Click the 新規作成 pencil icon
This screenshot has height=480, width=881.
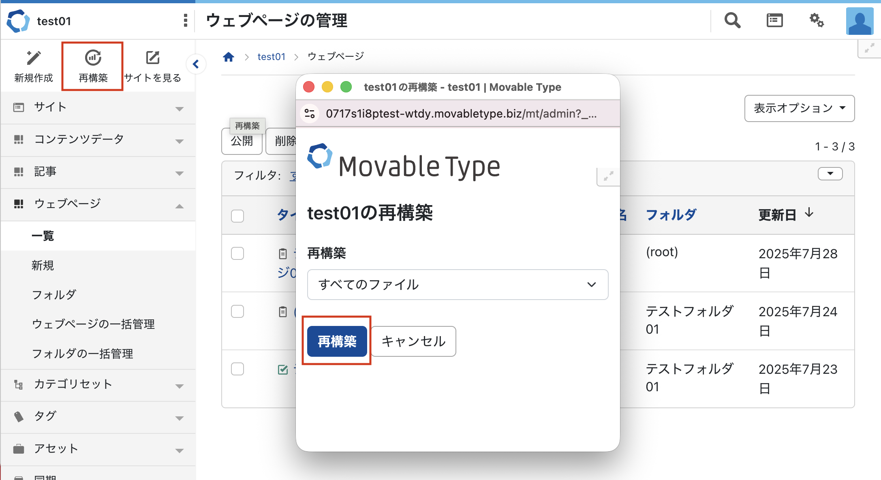click(x=34, y=58)
